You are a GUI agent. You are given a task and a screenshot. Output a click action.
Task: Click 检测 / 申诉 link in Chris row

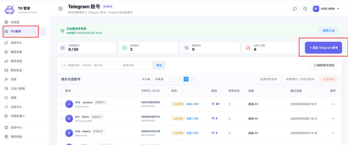tap(192, 119)
